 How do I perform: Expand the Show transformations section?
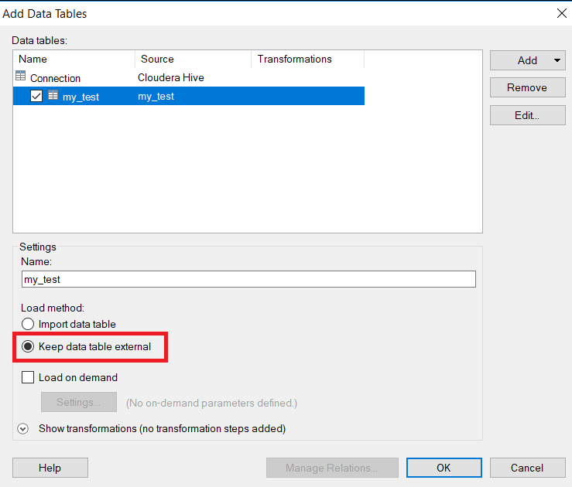[x=23, y=428]
